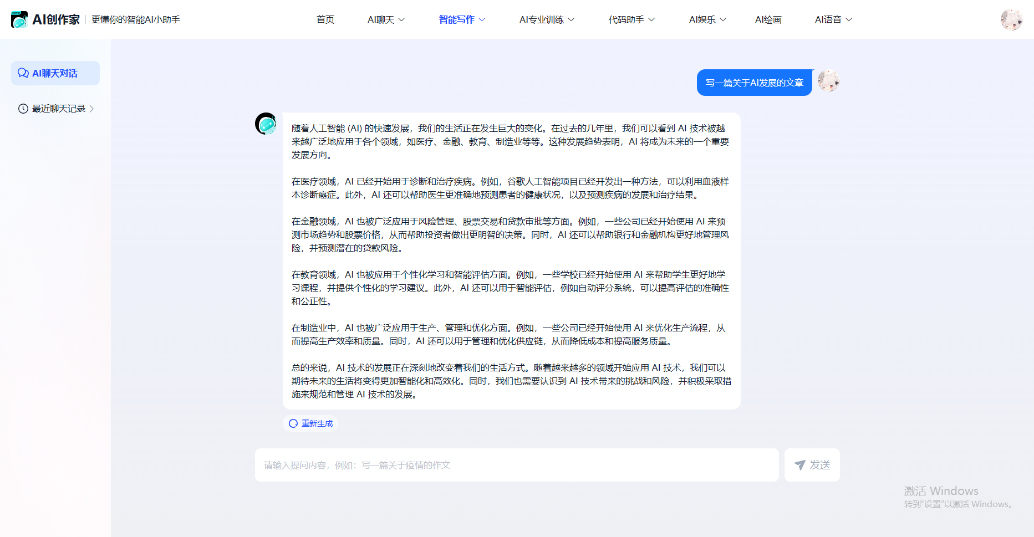Click the user avatar next to the sent message
1034x537 pixels.
[x=829, y=81]
